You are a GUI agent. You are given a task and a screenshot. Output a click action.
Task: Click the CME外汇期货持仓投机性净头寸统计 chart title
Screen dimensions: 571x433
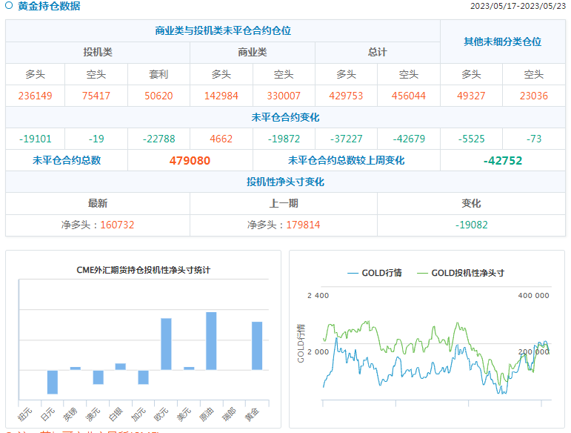tap(143, 270)
